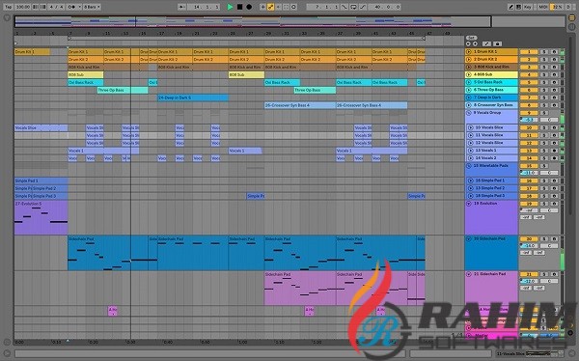Toggle the MIDI map mode button
The height and width of the screenshot is (361, 579).
[542, 7]
